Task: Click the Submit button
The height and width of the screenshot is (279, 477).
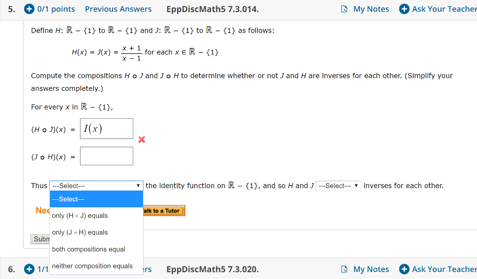Action: click(x=42, y=239)
